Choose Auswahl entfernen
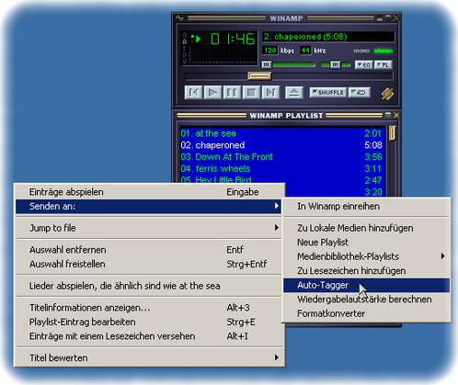The width and height of the screenshot is (458, 385). pos(149,250)
